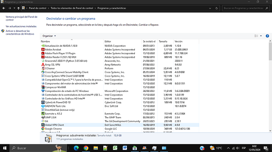Select the Controlador de los Gráficos HD Intel row
This screenshot has height=152, width=272.
click(x=120, y=99)
